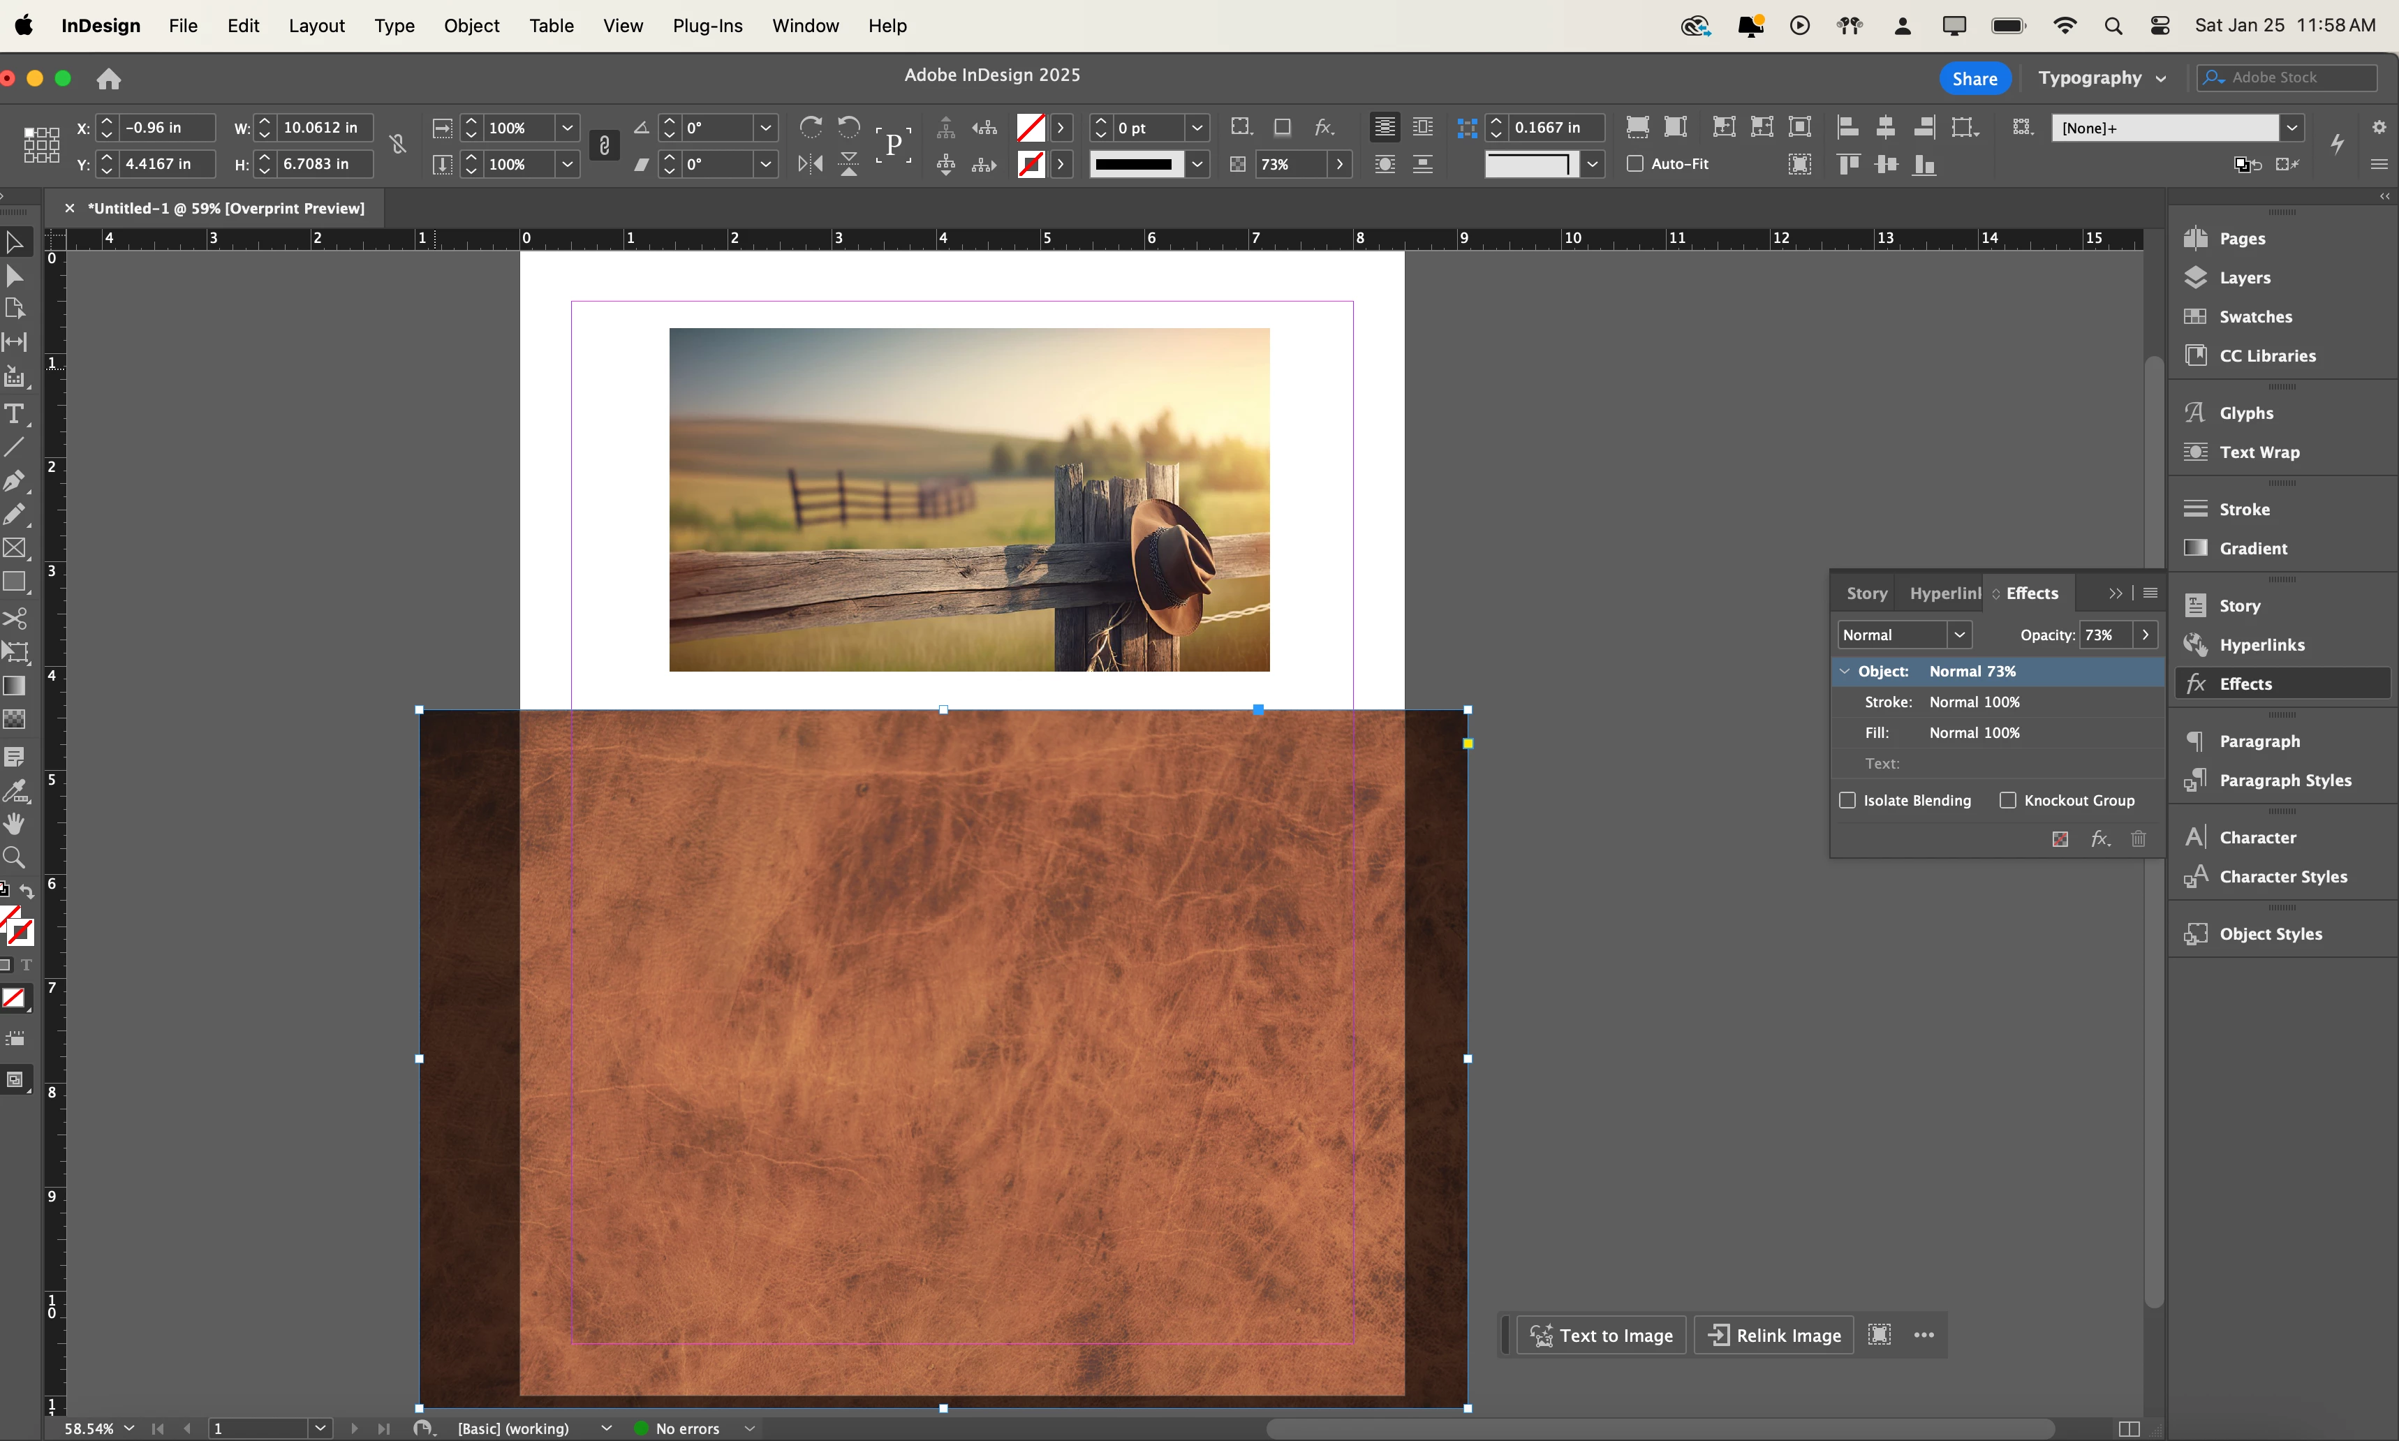Click the Relink Image button
This screenshot has width=2399, height=1441.
pos(1773,1335)
